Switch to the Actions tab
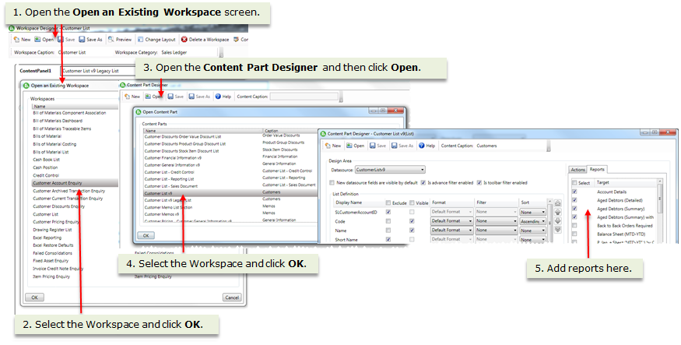Screen dimensions: 681x345 [577, 169]
